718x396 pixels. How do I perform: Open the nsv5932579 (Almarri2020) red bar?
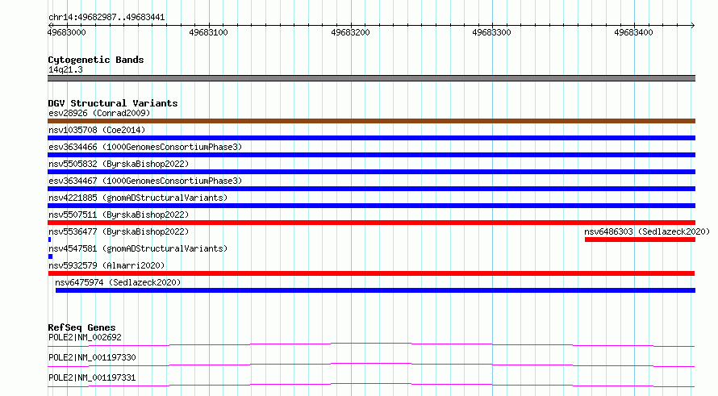(x=371, y=273)
